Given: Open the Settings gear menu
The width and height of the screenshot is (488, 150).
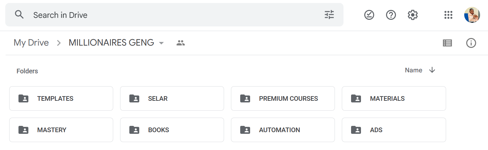Looking at the screenshot, I should 413,15.
